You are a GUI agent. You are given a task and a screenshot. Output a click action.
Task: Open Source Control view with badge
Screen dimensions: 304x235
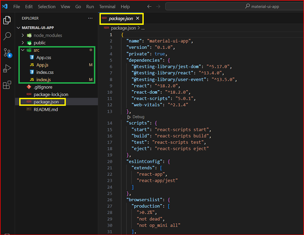coord(7,53)
